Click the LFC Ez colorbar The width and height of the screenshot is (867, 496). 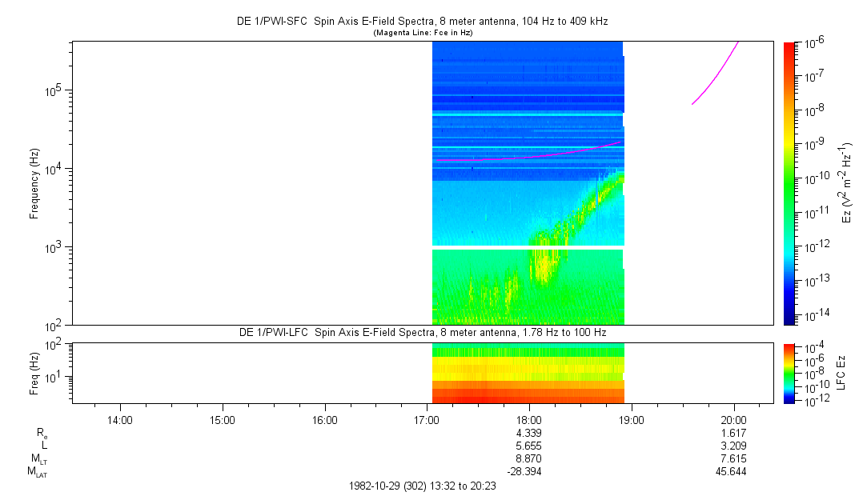click(789, 373)
